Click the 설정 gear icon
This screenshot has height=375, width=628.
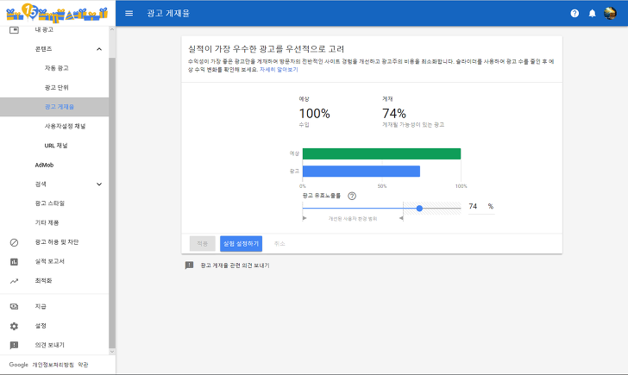14,326
